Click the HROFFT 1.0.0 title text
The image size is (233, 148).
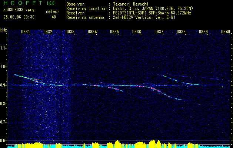(x=29, y=3)
